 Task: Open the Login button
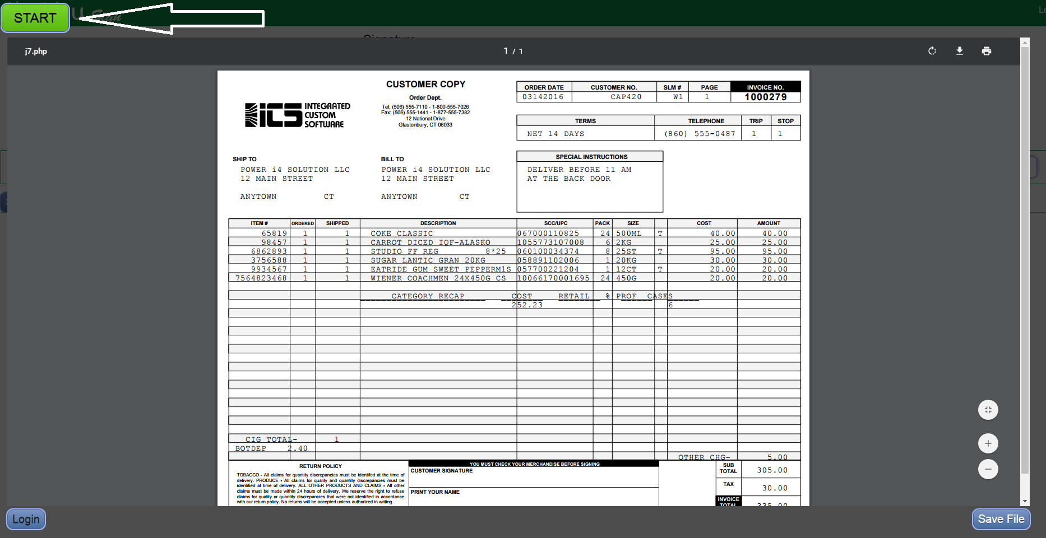pyautogui.click(x=26, y=519)
